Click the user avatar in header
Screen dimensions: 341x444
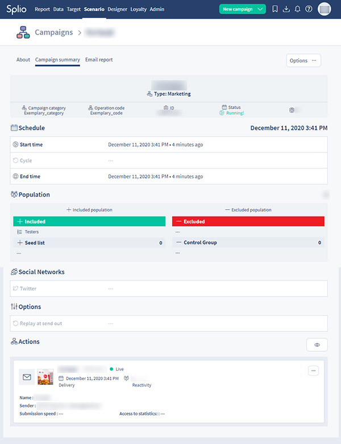coord(325,9)
